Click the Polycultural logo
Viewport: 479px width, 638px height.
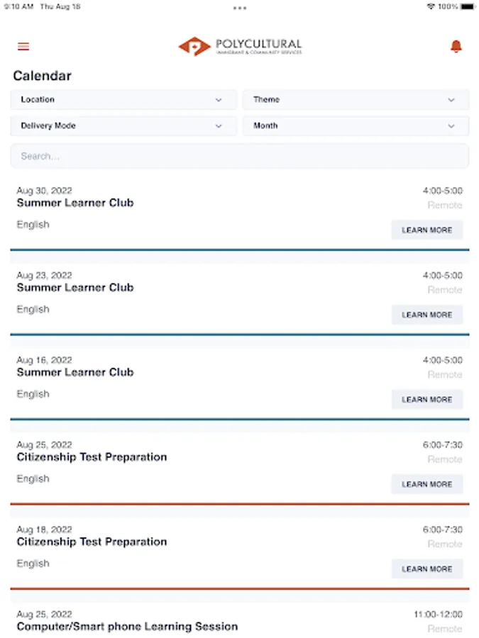pyautogui.click(x=240, y=47)
